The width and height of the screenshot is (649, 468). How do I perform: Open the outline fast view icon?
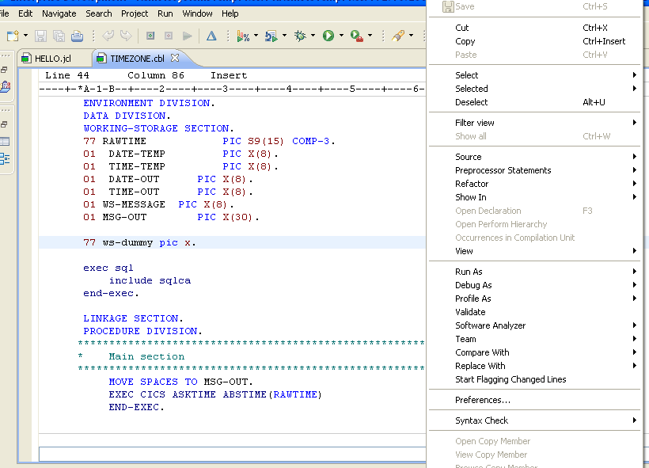[5, 158]
